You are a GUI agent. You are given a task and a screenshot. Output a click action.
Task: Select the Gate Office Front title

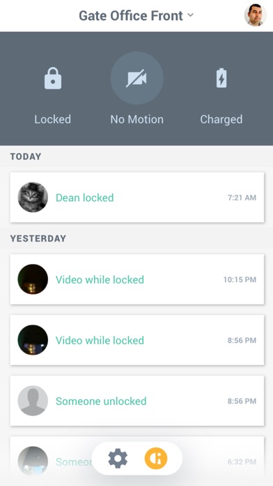click(x=131, y=15)
